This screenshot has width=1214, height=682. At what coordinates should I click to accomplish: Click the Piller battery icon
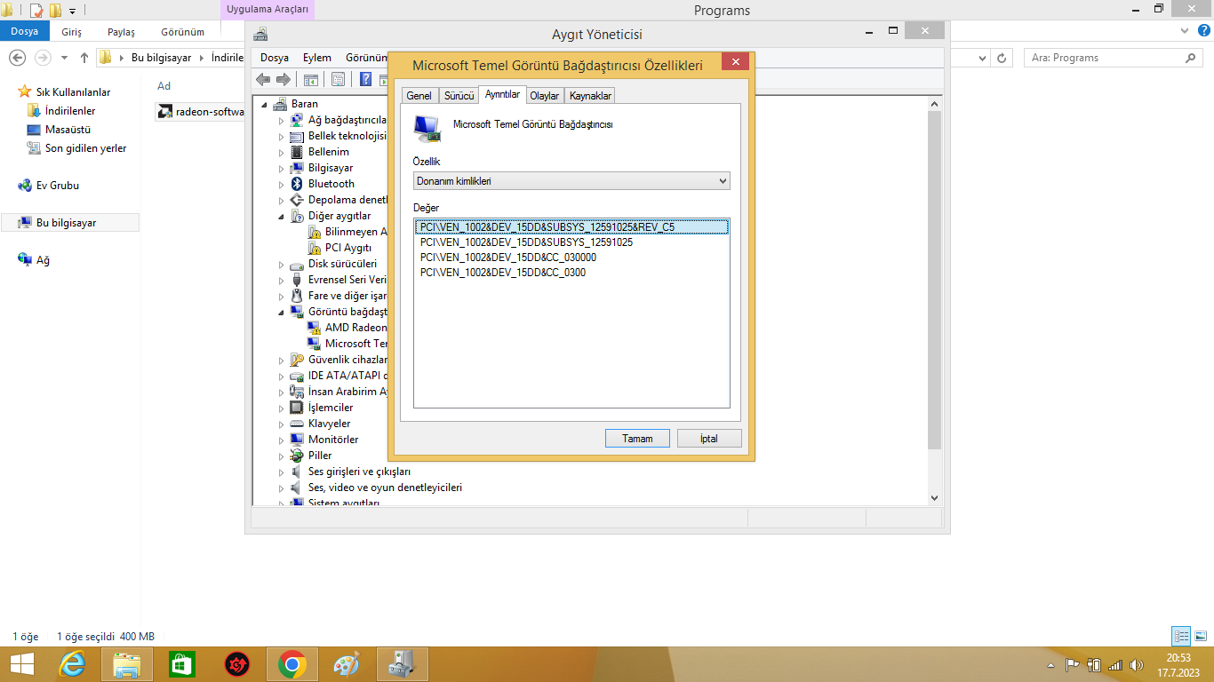[297, 456]
